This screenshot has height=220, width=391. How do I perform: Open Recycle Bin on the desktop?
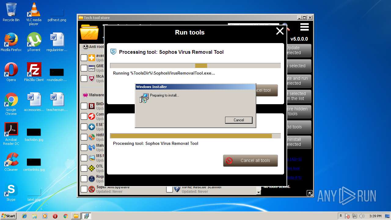click(11, 12)
